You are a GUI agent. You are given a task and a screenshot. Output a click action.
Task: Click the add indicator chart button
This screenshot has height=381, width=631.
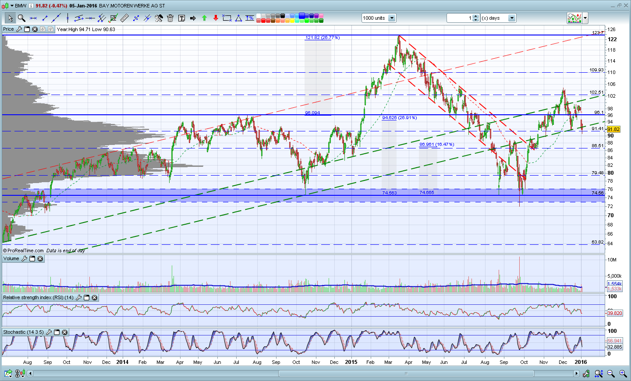(574, 18)
